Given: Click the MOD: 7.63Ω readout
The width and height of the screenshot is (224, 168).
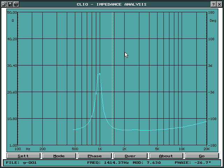Looking at the screenshot, I should coord(147,162).
